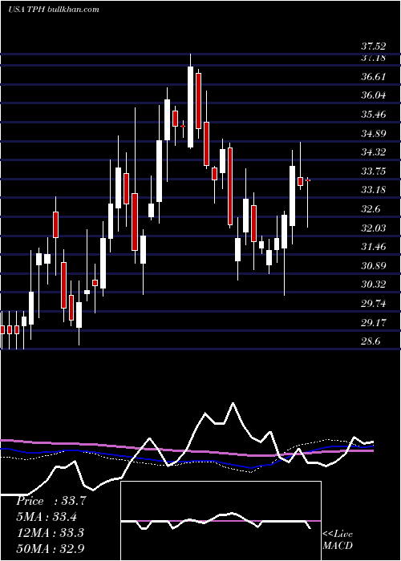Click the 32.03 price axis label

[x=374, y=228]
